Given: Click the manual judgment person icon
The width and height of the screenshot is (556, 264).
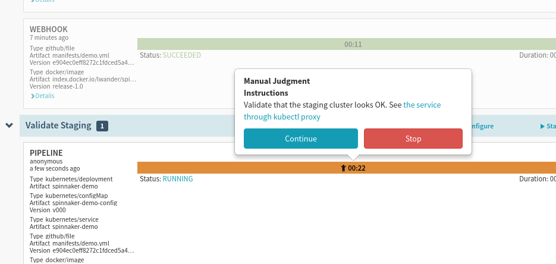Looking at the screenshot, I should 344,168.
